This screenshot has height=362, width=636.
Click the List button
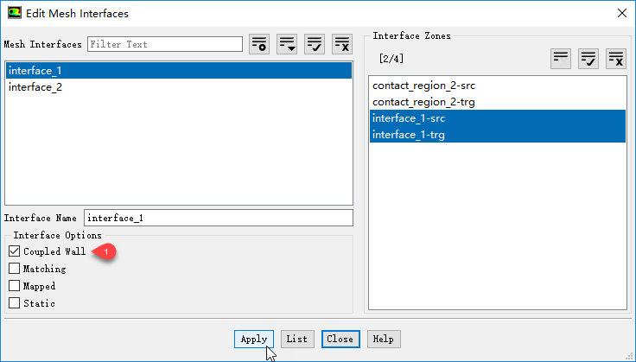point(297,340)
